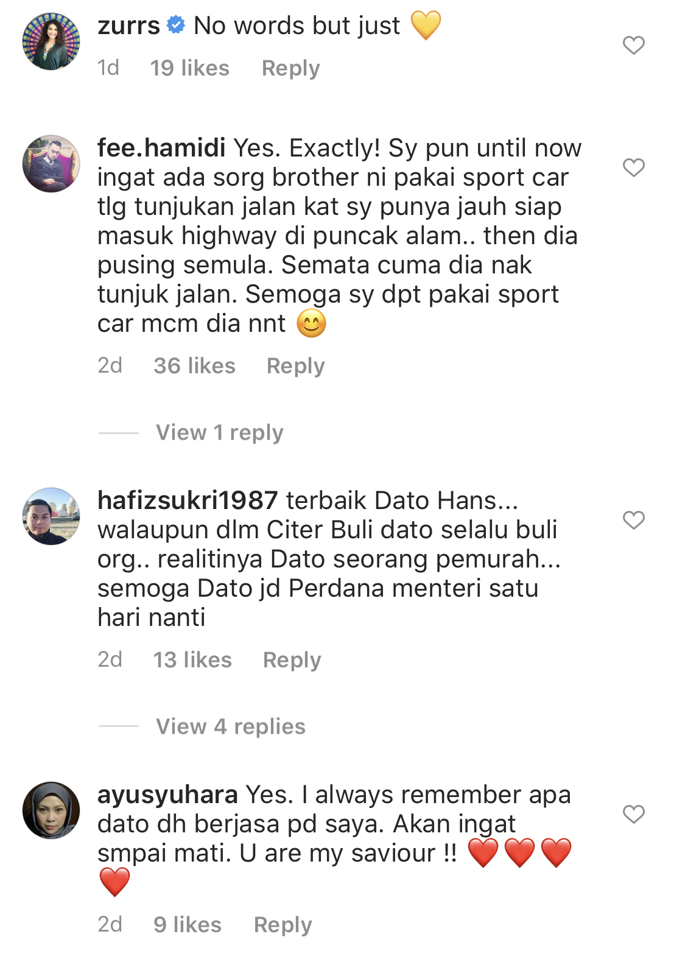
Task: Open the ayusyuhara username link
Action: pos(167,795)
